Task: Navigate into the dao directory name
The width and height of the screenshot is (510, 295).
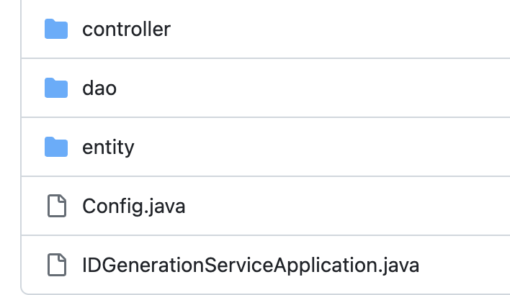Action: (x=99, y=88)
